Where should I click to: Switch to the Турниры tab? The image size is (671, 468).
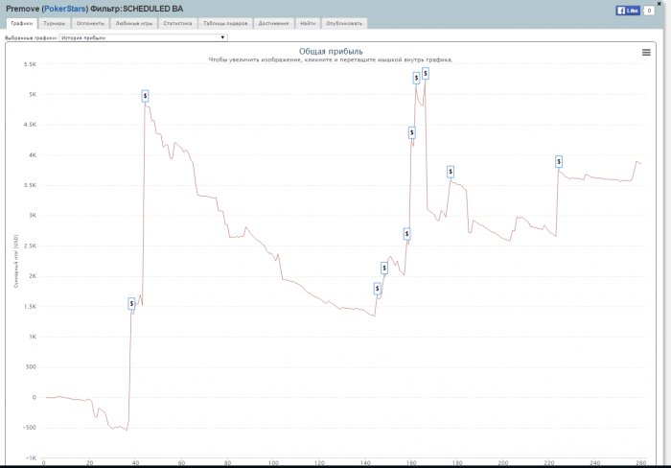pos(55,24)
